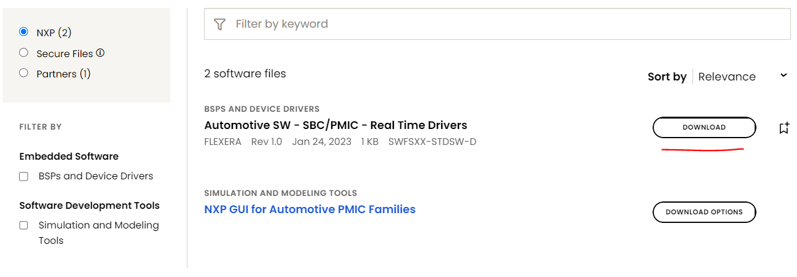Click the SIMULATION AND MODELING TOOLS category label
This screenshot has width=797, height=277.
[x=280, y=193]
